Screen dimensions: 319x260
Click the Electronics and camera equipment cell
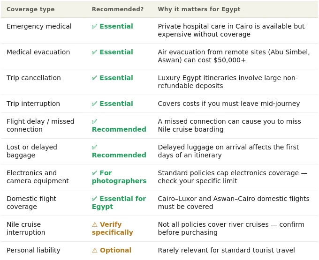[38, 177]
